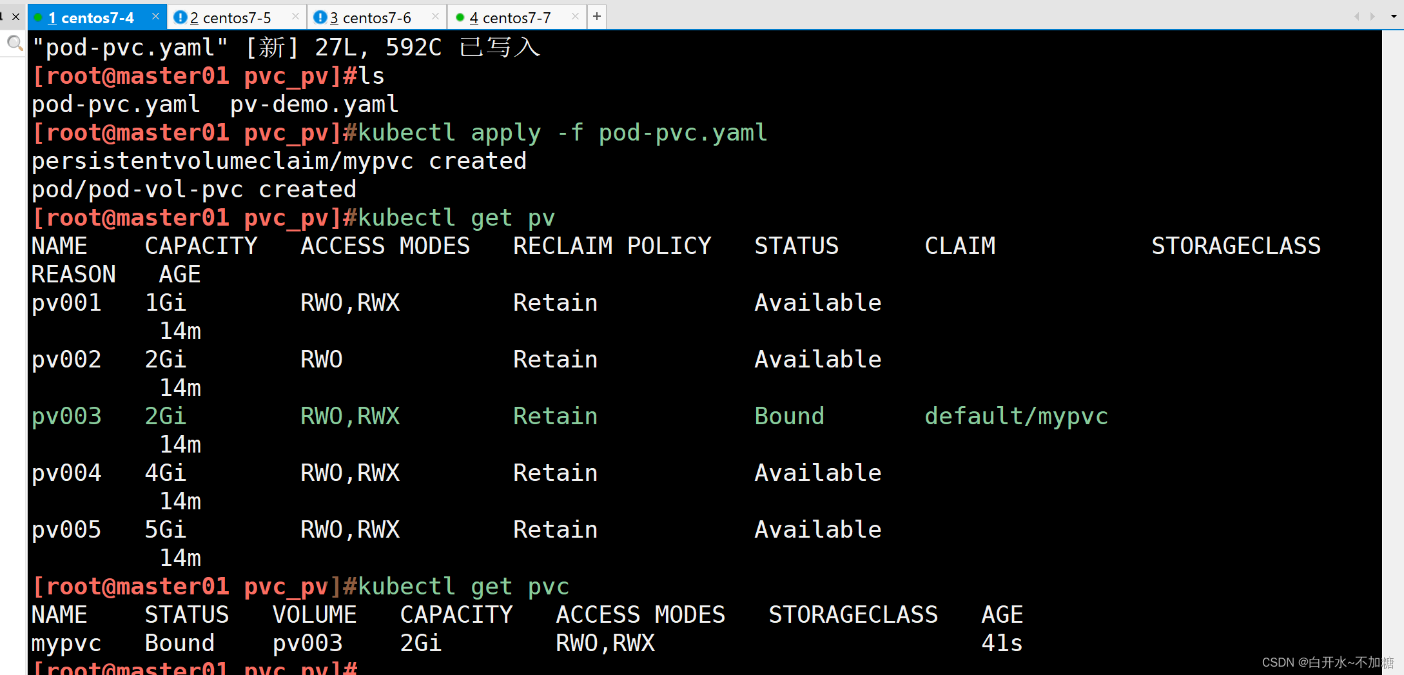The width and height of the screenshot is (1404, 675).
Task: Switch to the centos7-5 session tab
Action: click(x=230, y=17)
